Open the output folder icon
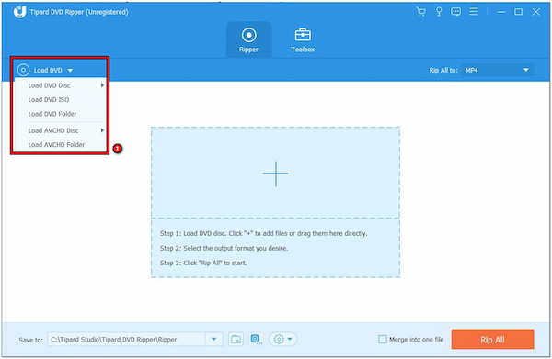Screen dimensions: 552x359 pos(236,340)
